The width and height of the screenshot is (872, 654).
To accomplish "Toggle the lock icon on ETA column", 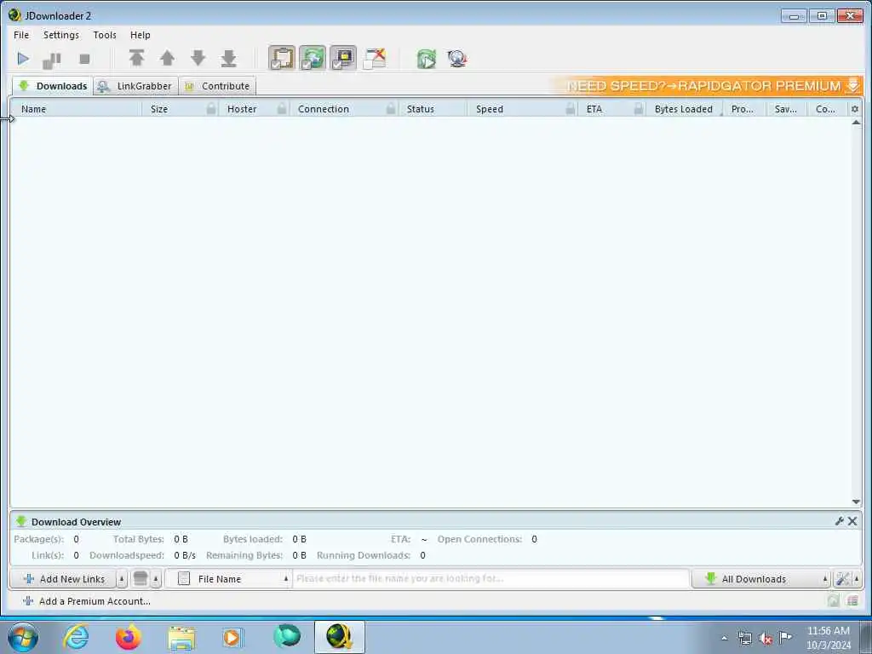I will point(639,109).
